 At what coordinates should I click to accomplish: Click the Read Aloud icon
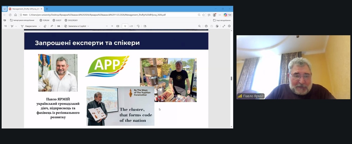tap(52, 26)
